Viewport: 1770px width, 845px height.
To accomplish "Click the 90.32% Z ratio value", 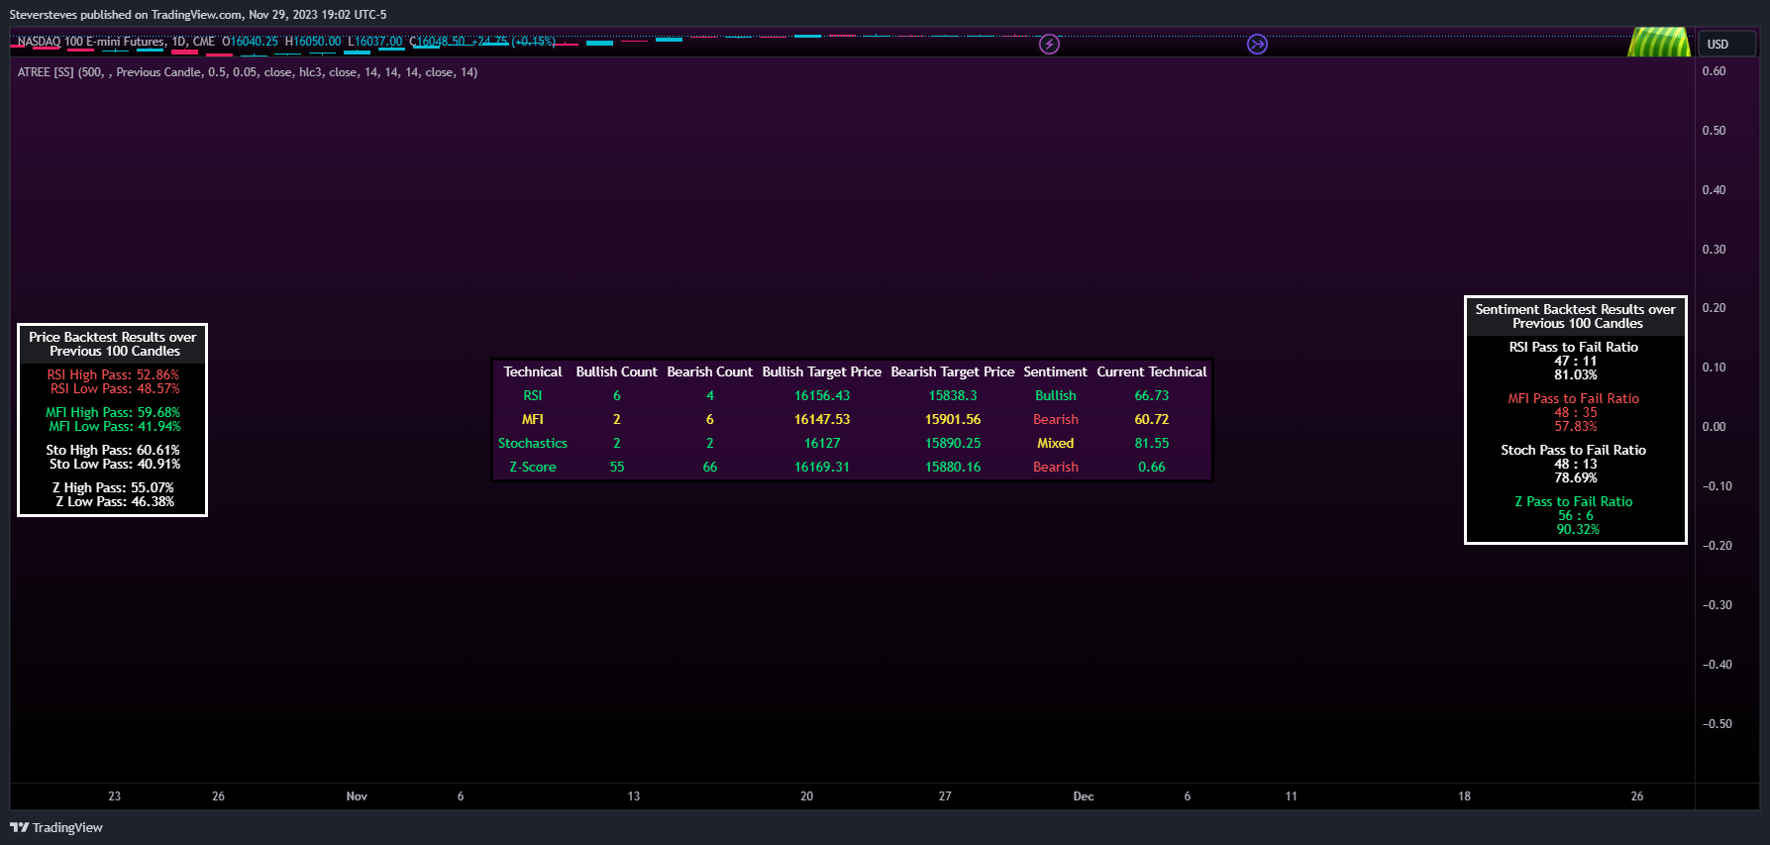I will (x=1578, y=529).
